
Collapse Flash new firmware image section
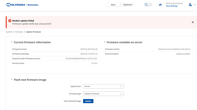[x=12, y=80]
